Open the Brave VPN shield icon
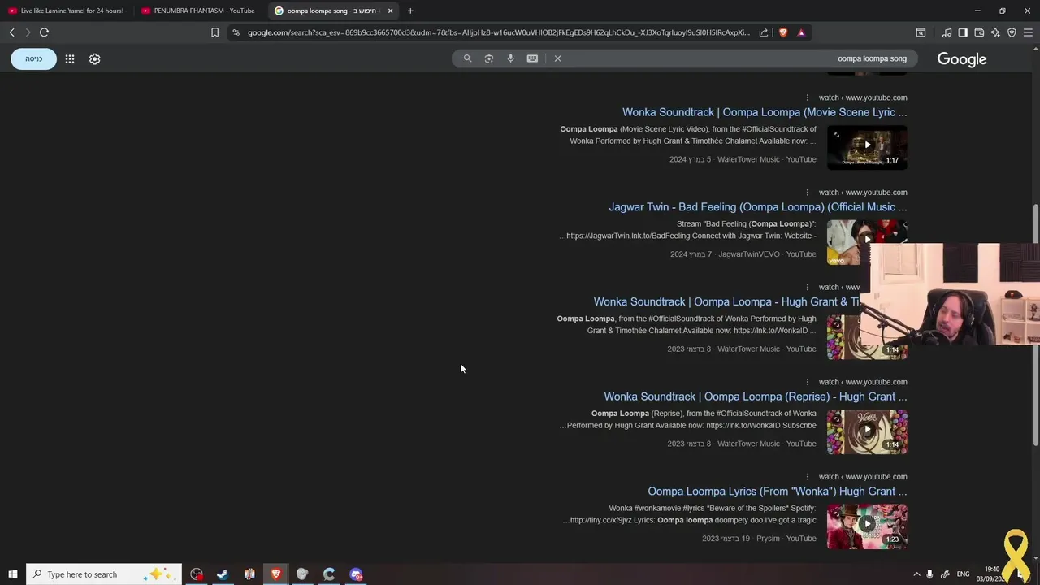1040x585 pixels. pyautogui.click(x=1012, y=32)
